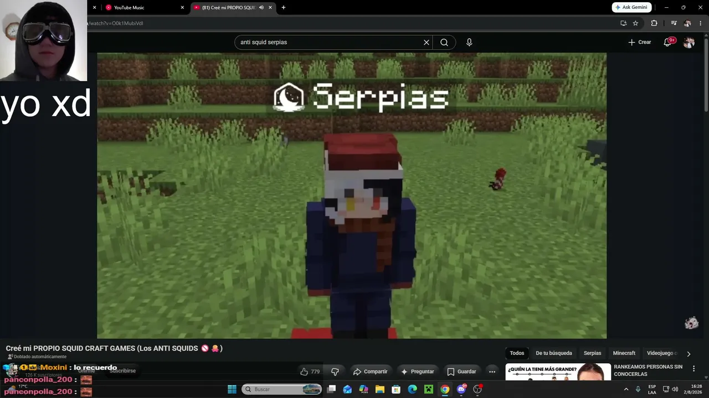
Task: Like the video with thumbs up
Action: coord(310,371)
